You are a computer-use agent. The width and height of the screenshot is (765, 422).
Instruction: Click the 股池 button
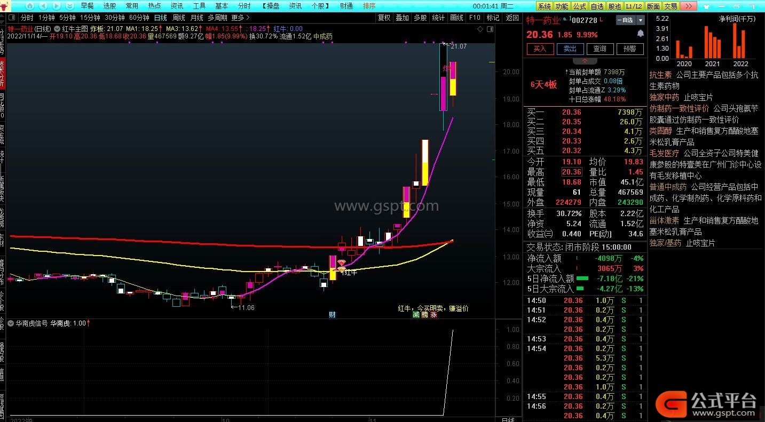[x=615, y=6]
